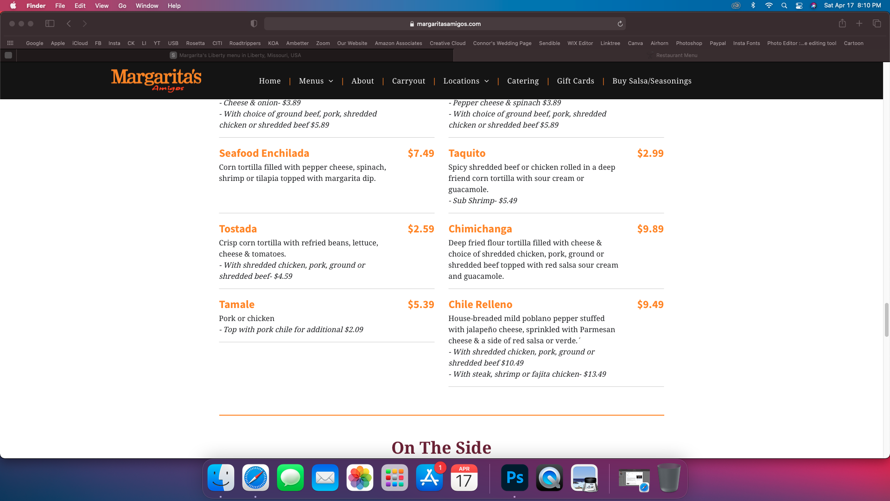Go back with the back arrow
Screen dimensions: 890x501
(69, 24)
